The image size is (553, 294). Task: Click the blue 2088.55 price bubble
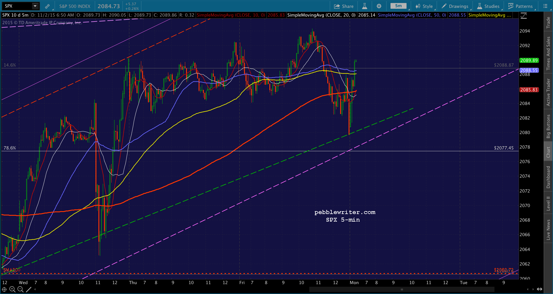pyautogui.click(x=529, y=70)
